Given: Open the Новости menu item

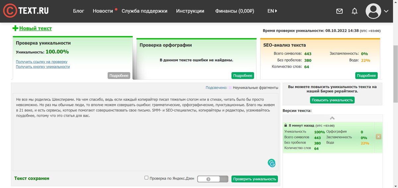Looking at the screenshot, I should tap(103, 11).
